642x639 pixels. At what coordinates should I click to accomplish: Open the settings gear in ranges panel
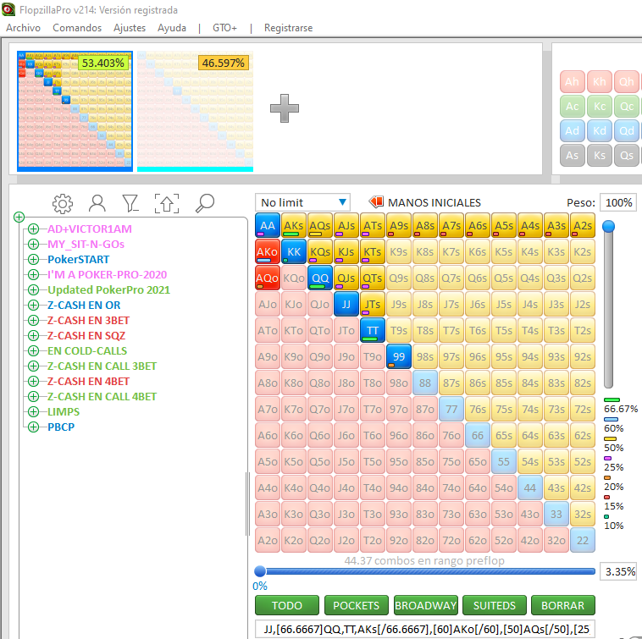pos(62,203)
